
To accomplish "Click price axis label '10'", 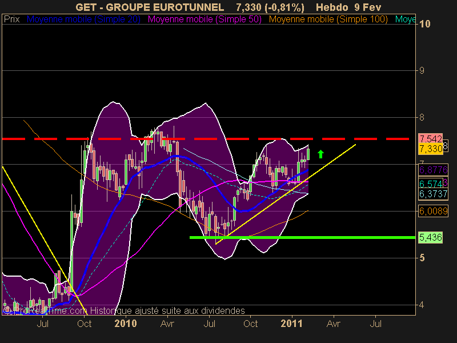I will [424, 24].
